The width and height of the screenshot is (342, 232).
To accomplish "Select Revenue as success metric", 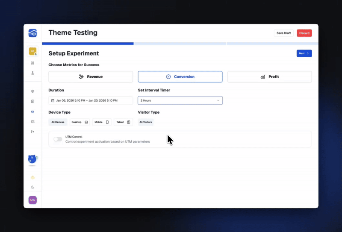I will (x=91, y=77).
